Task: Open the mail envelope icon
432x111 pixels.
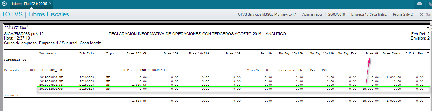Action: [420, 4]
